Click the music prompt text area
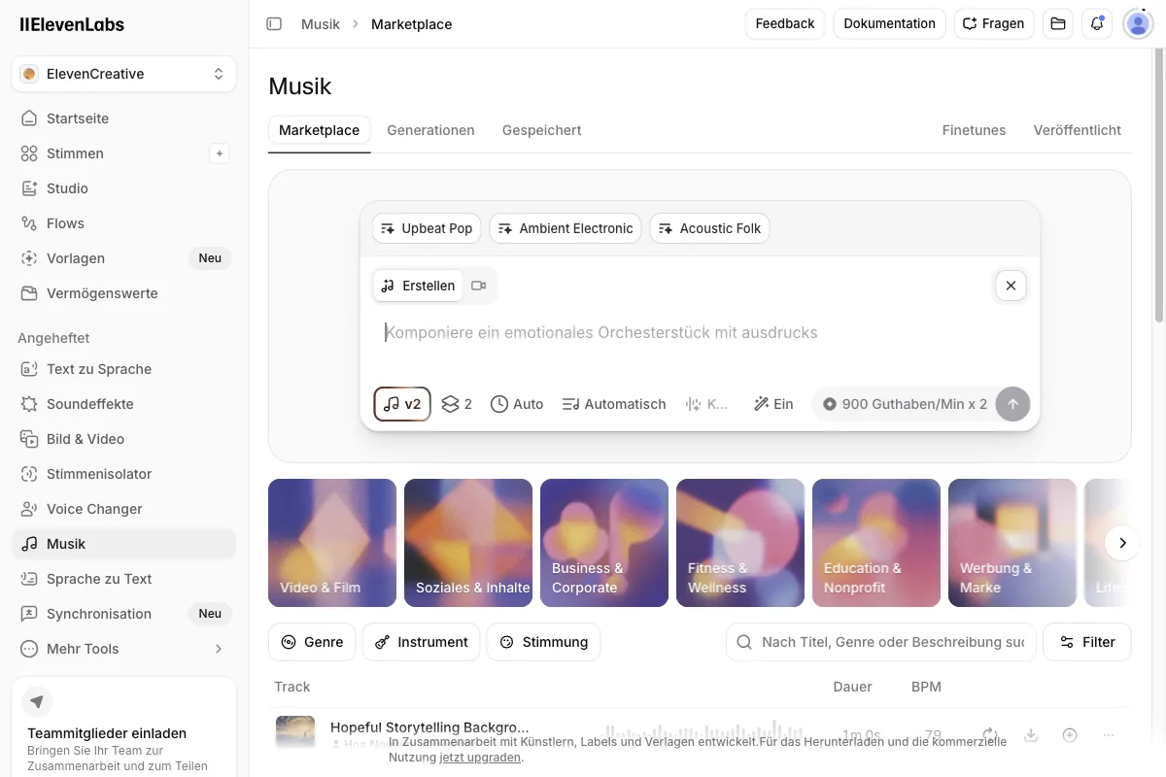The image size is (1166, 777). click(700, 332)
